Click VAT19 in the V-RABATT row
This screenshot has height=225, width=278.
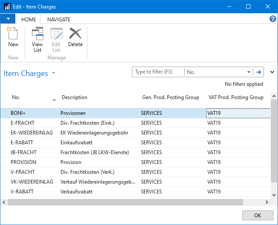[214, 192]
